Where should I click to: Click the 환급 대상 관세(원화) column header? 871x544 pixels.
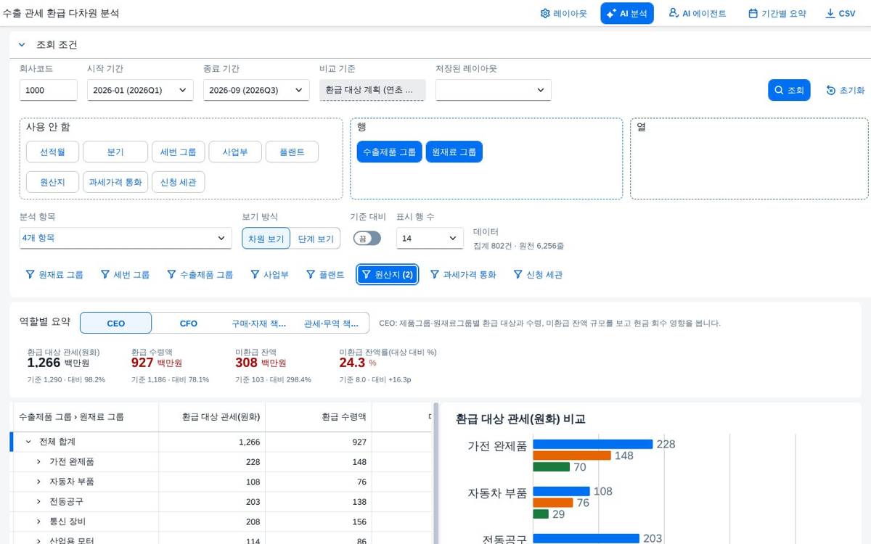coord(212,417)
